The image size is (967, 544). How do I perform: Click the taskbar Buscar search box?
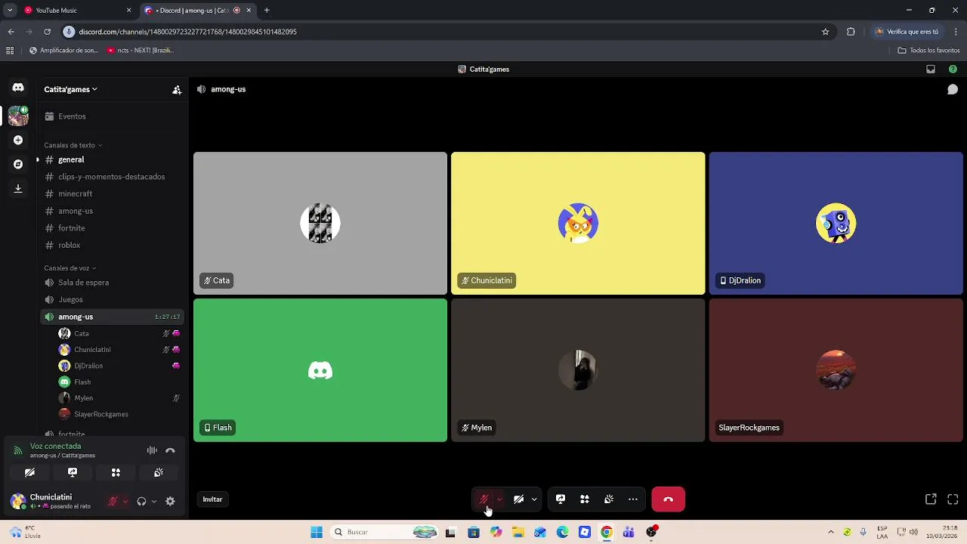(x=385, y=532)
